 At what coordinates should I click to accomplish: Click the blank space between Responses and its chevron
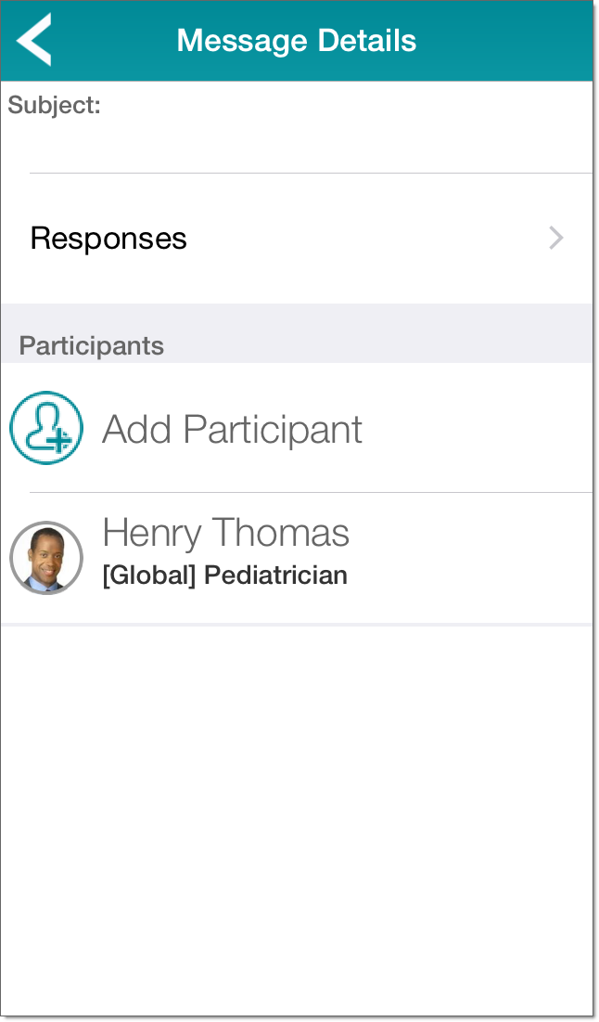[371, 239]
